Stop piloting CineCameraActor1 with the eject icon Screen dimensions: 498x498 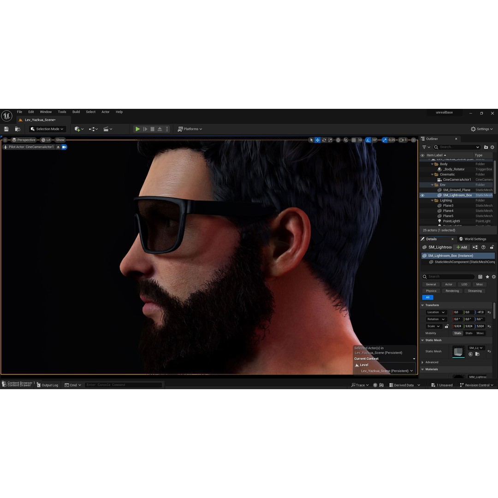[x=58, y=147]
